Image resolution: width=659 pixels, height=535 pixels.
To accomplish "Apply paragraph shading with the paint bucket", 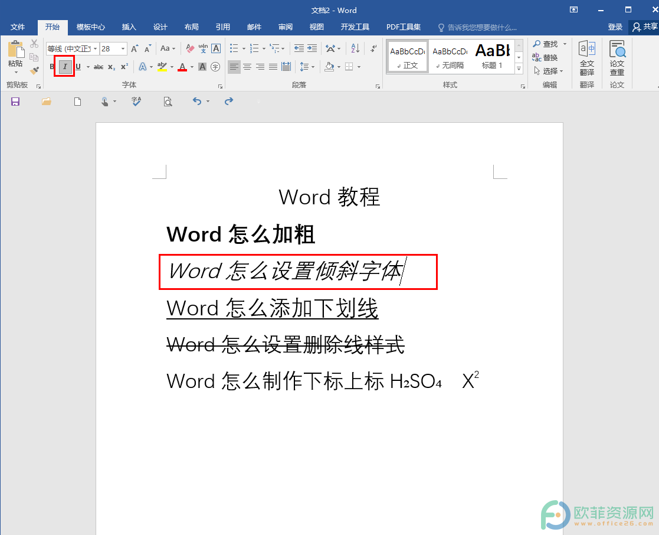I will [x=329, y=67].
